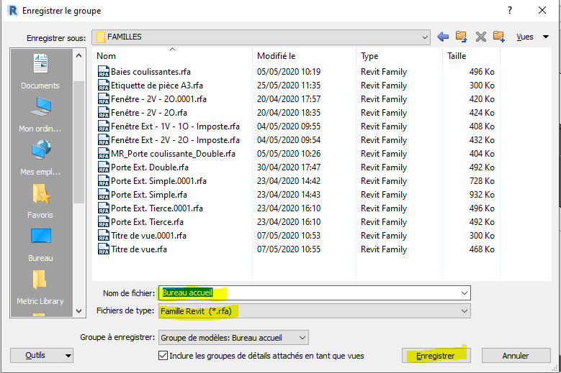The height and width of the screenshot is (373, 561).
Task: Click size value 728 Ko
Action: 482,181
